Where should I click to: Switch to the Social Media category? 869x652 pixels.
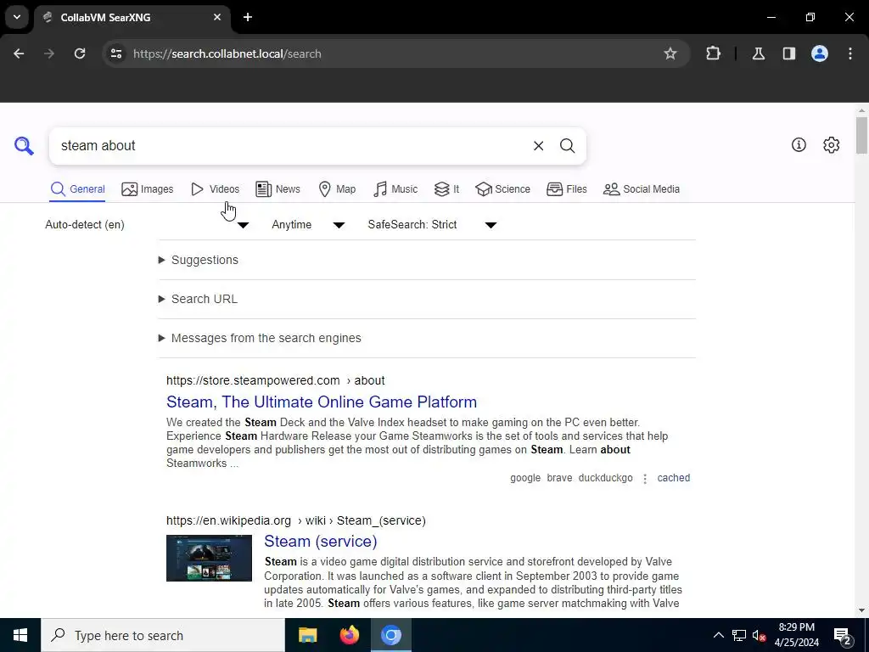[x=642, y=189]
